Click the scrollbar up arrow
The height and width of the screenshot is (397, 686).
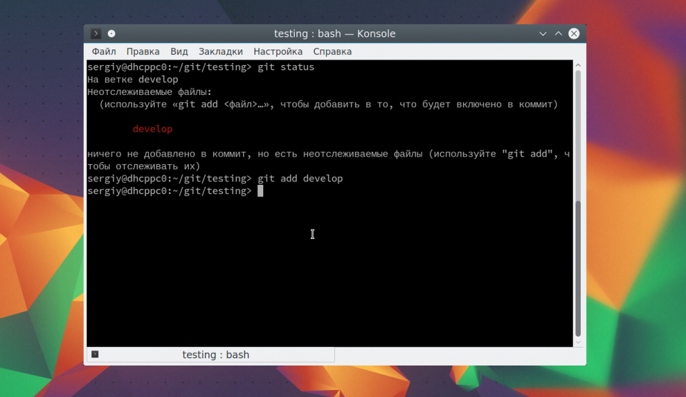pyautogui.click(x=579, y=66)
